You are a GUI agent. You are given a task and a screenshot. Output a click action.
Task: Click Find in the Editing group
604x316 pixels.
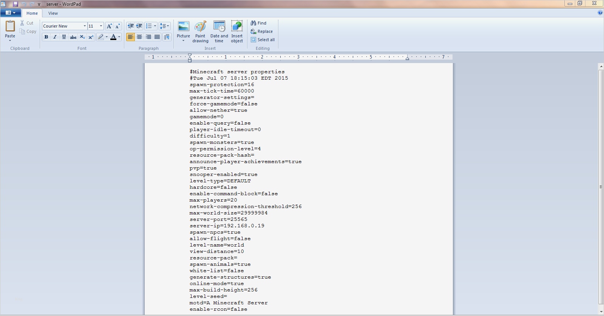[x=258, y=23]
